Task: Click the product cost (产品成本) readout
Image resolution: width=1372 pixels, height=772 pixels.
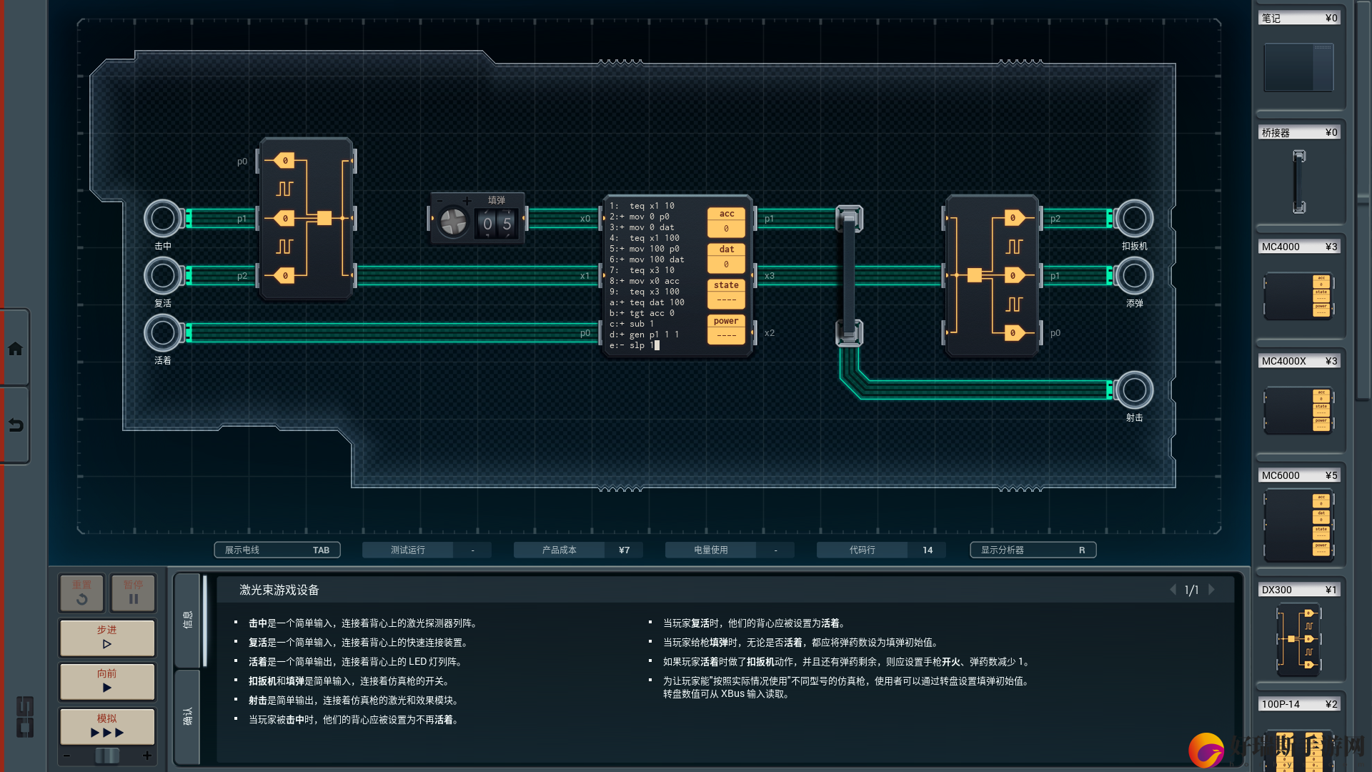Action: (x=578, y=550)
